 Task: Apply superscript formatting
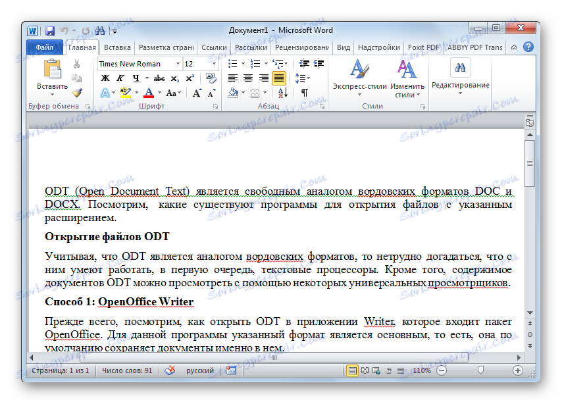tap(190, 78)
